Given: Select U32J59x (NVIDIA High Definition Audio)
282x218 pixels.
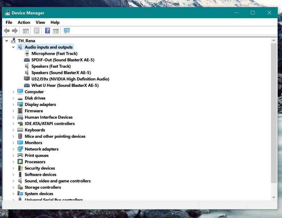Looking at the screenshot, I should click(x=70, y=79).
